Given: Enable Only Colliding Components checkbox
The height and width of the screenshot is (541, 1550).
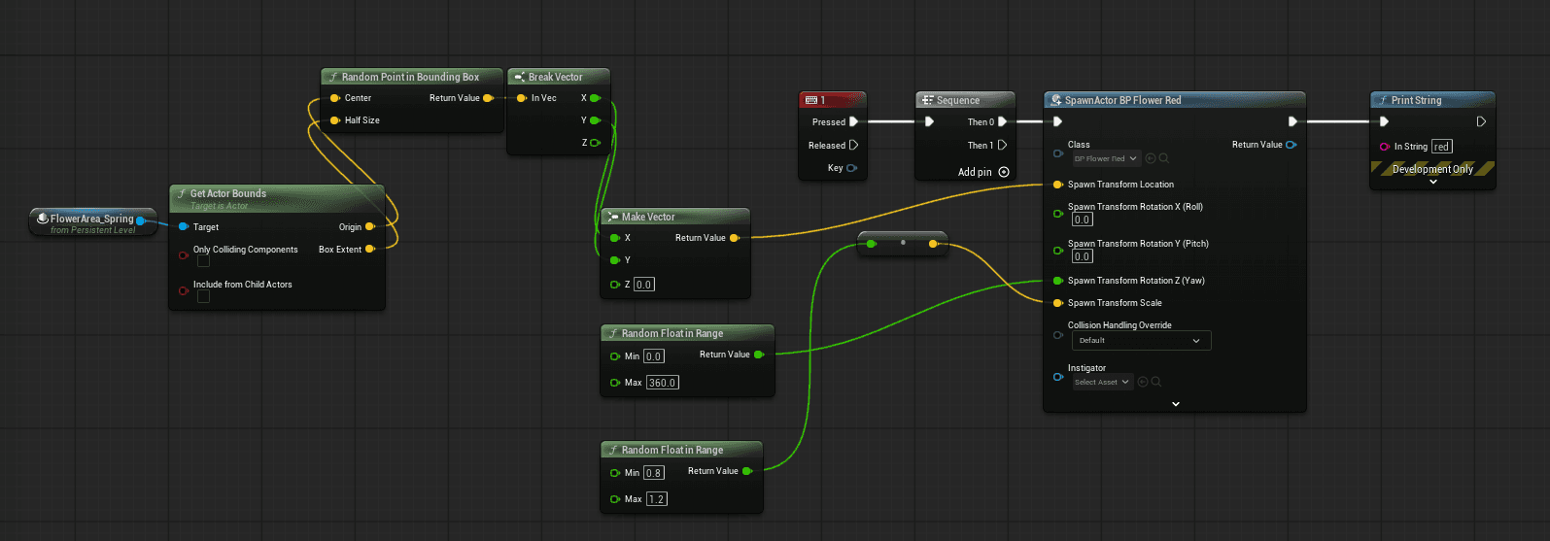Looking at the screenshot, I should click(x=203, y=261).
